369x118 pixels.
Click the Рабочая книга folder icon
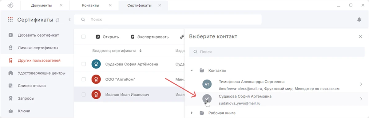point(202,113)
